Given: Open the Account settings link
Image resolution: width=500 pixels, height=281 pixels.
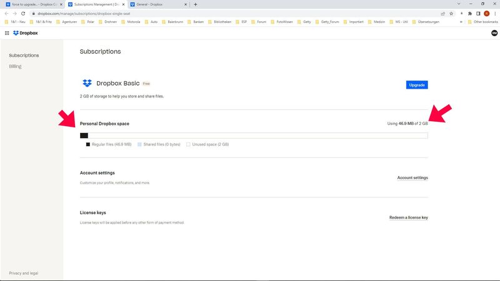Looking at the screenshot, I should point(412,178).
